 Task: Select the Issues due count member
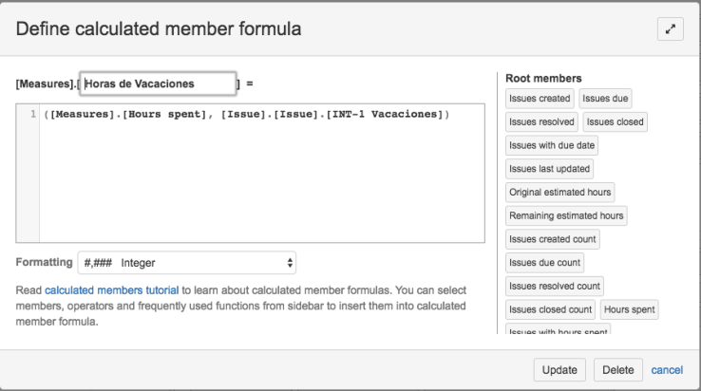click(544, 262)
